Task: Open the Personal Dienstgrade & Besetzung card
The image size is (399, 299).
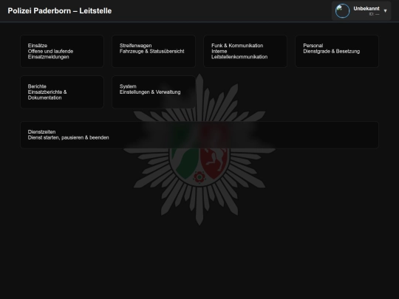Action: [337, 51]
